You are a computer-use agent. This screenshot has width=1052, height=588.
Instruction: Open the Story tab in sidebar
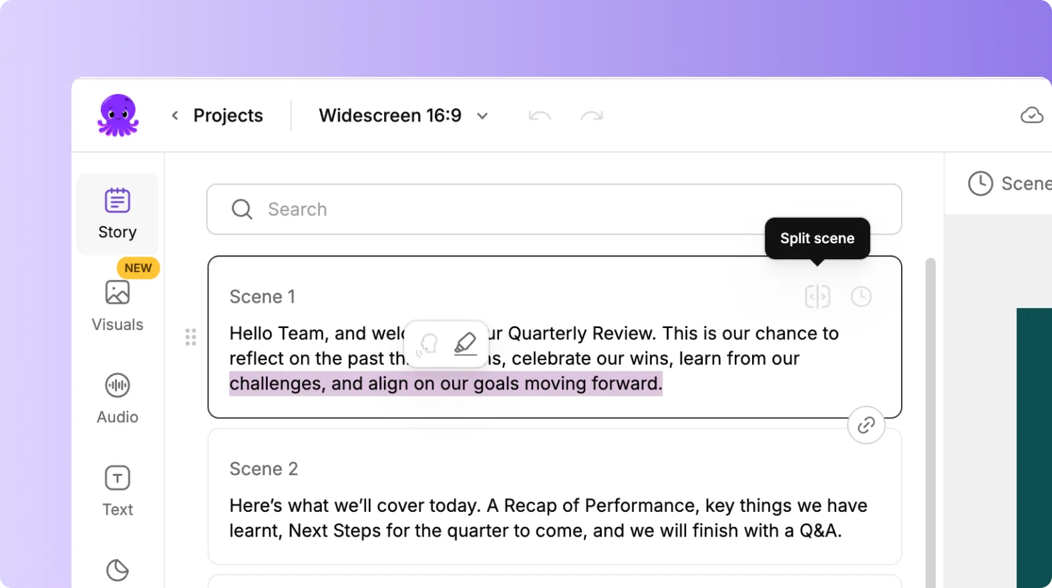pyautogui.click(x=118, y=214)
